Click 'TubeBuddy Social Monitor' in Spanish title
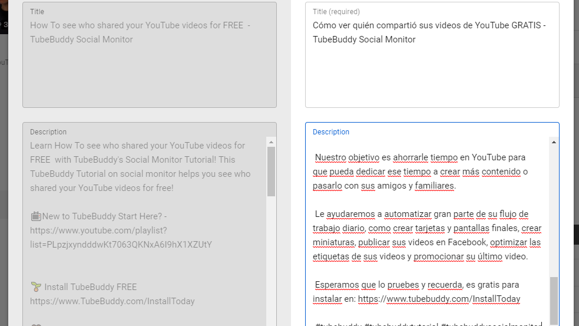The height and width of the screenshot is (326, 579). [364, 39]
